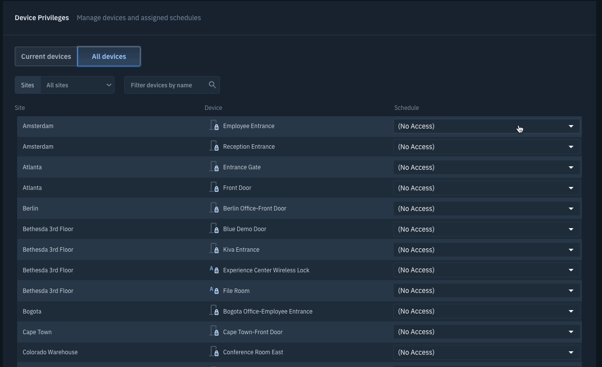Click the door lock icon beside Employee Entrance
The height and width of the screenshot is (367, 602).
(214, 126)
